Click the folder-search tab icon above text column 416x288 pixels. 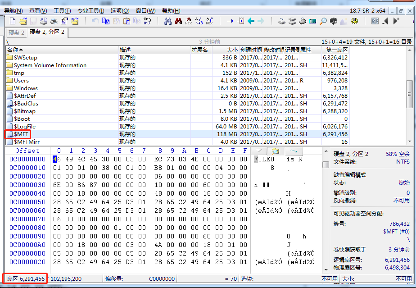pyautogui.click(x=276, y=151)
